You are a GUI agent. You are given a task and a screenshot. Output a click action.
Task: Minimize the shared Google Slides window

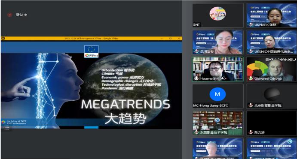coord(162,38)
